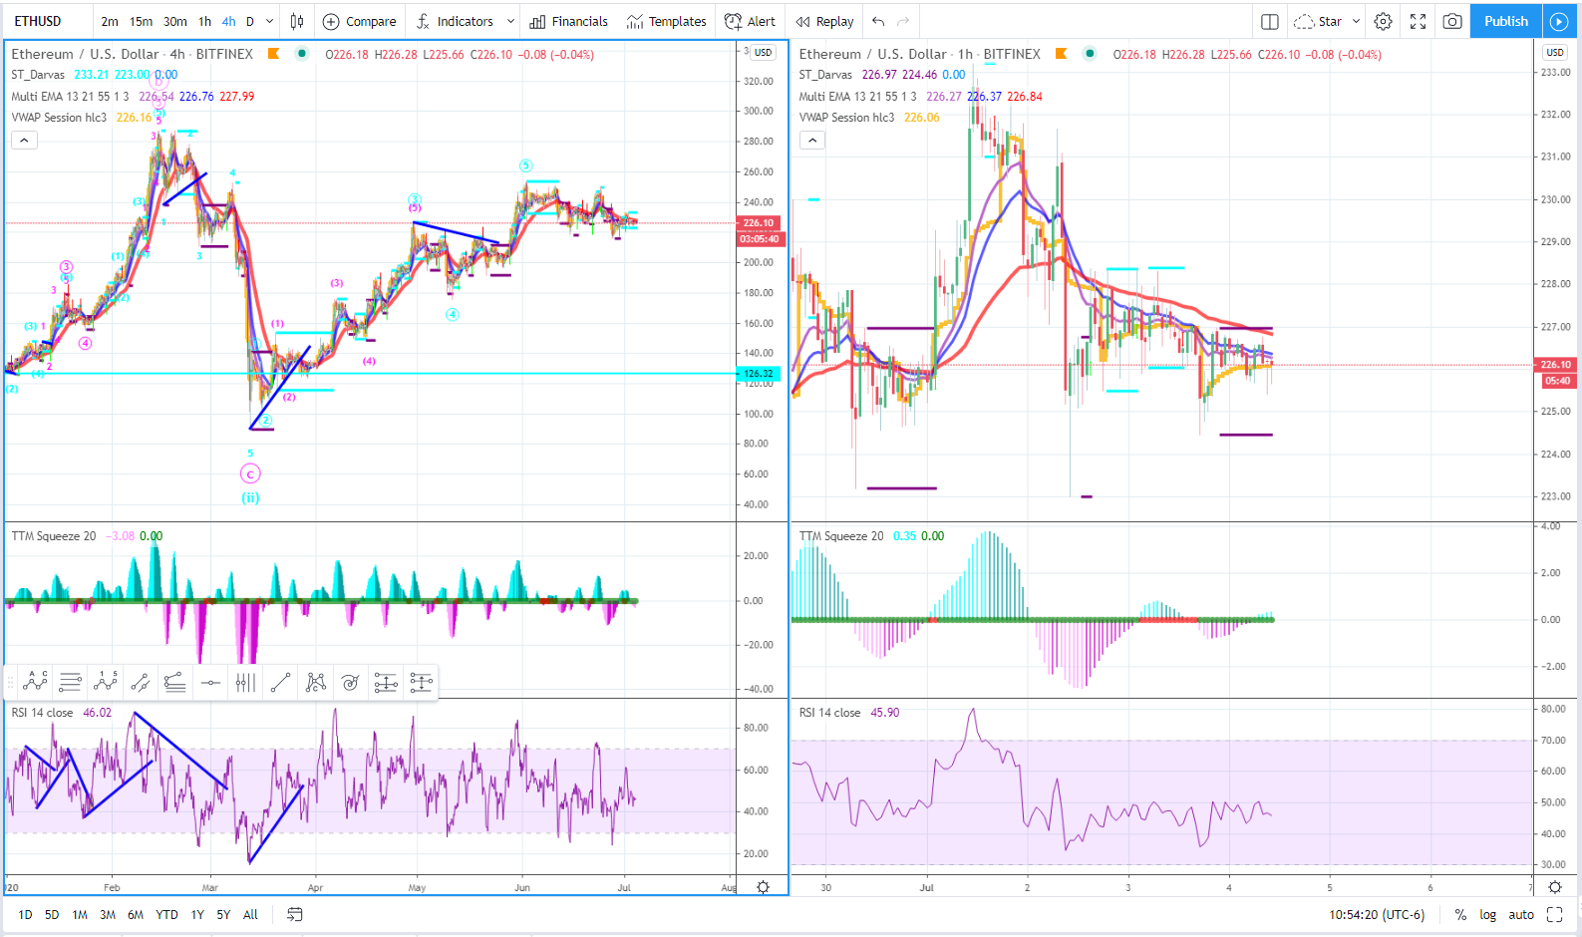1582x937 pixels.
Task: Click the Publish button
Action: pyautogui.click(x=1505, y=21)
